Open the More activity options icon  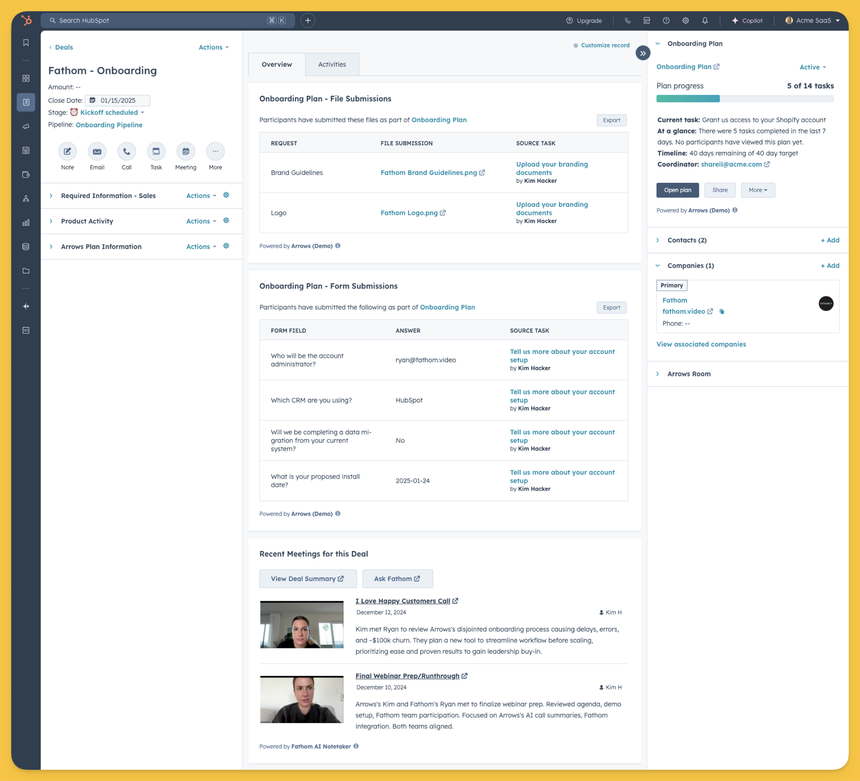coord(216,152)
